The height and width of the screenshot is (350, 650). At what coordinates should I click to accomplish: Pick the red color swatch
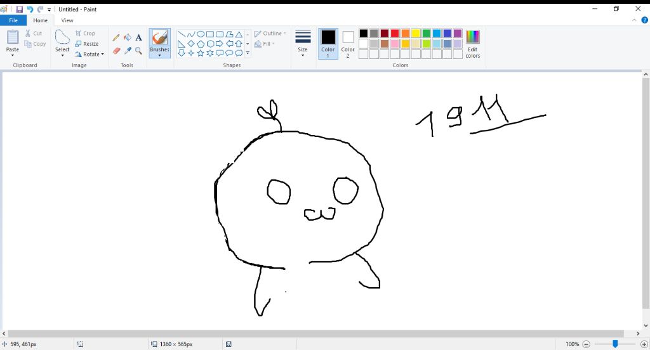(x=395, y=33)
